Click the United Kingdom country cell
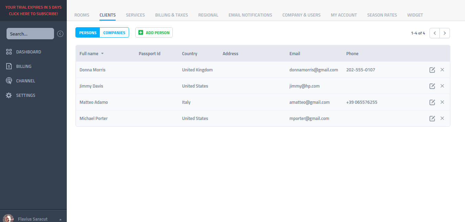The height and width of the screenshot is (222, 465). [x=197, y=70]
